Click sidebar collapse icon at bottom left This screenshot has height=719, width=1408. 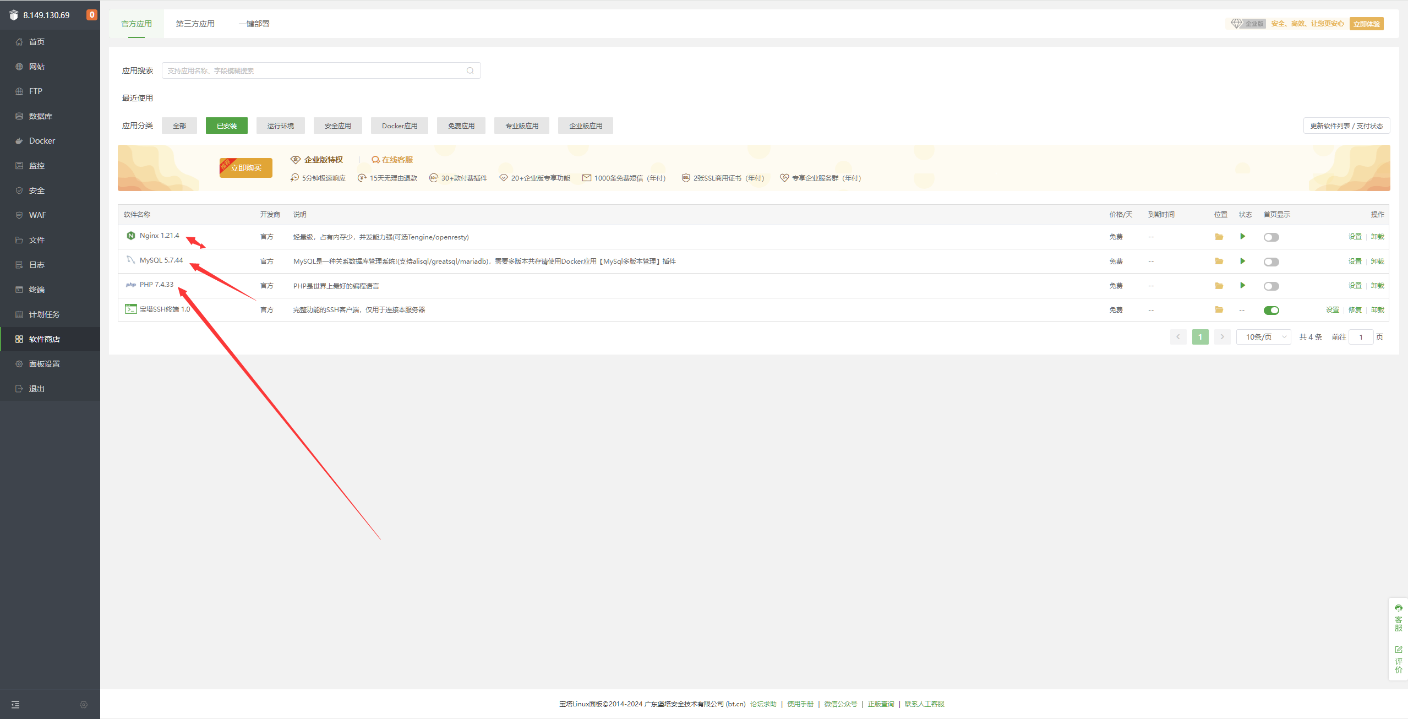[15, 705]
